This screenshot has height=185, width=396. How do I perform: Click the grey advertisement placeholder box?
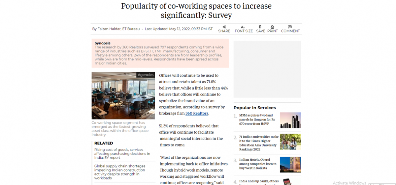[267, 69]
